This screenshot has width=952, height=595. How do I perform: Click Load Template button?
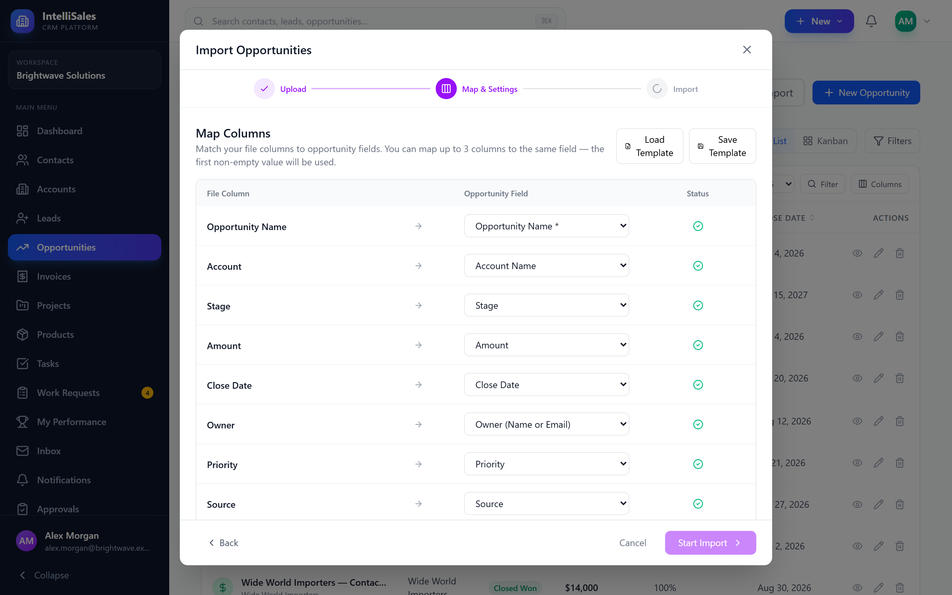tap(650, 146)
